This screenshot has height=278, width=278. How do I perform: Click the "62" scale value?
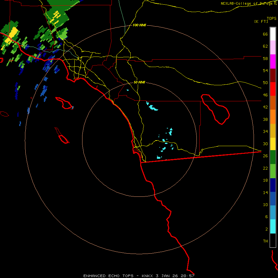[x=265, y=46]
